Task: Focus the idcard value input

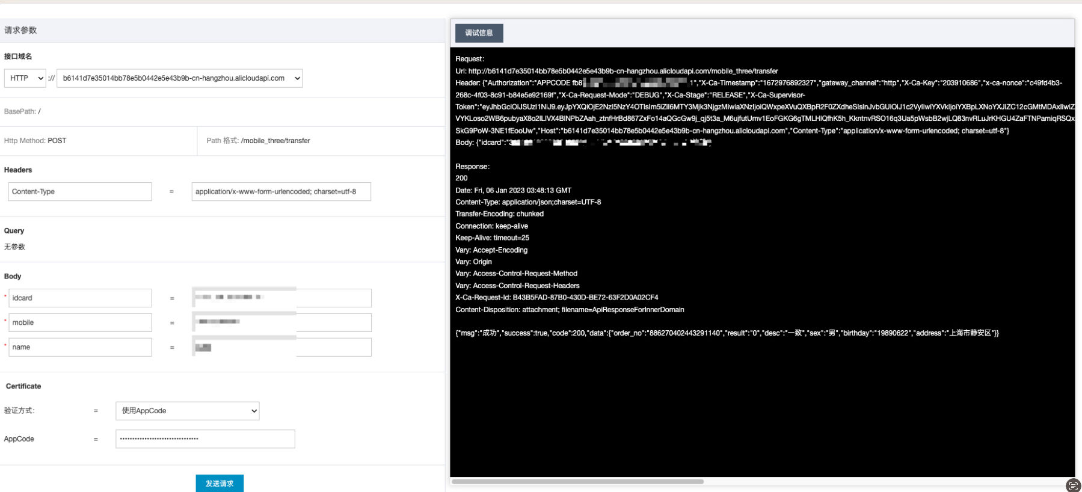Action: (x=281, y=298)
